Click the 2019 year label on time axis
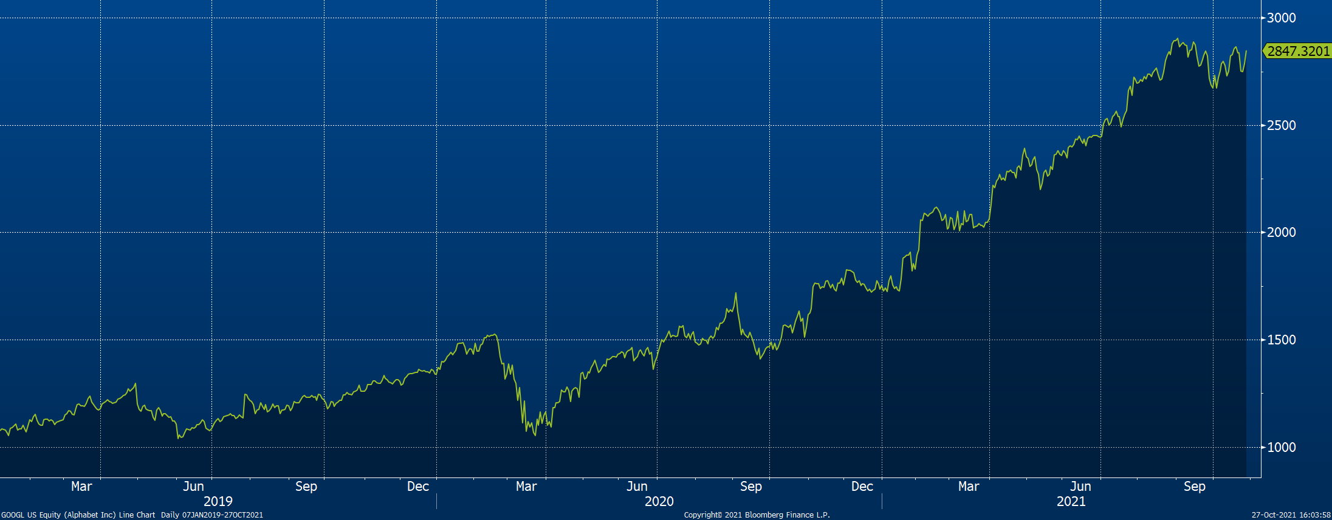This screenshot has width=1332, height=520. tap(218, 501)
